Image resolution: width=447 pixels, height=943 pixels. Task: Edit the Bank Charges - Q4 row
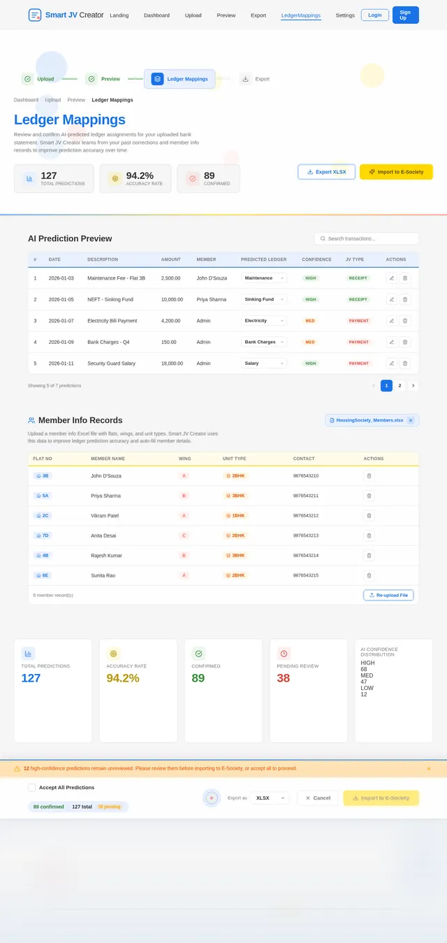[x=392, y=342]
